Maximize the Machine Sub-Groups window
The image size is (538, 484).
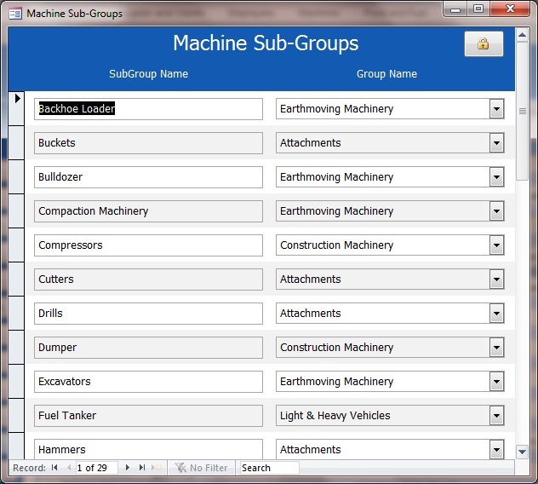coord(478,9)
